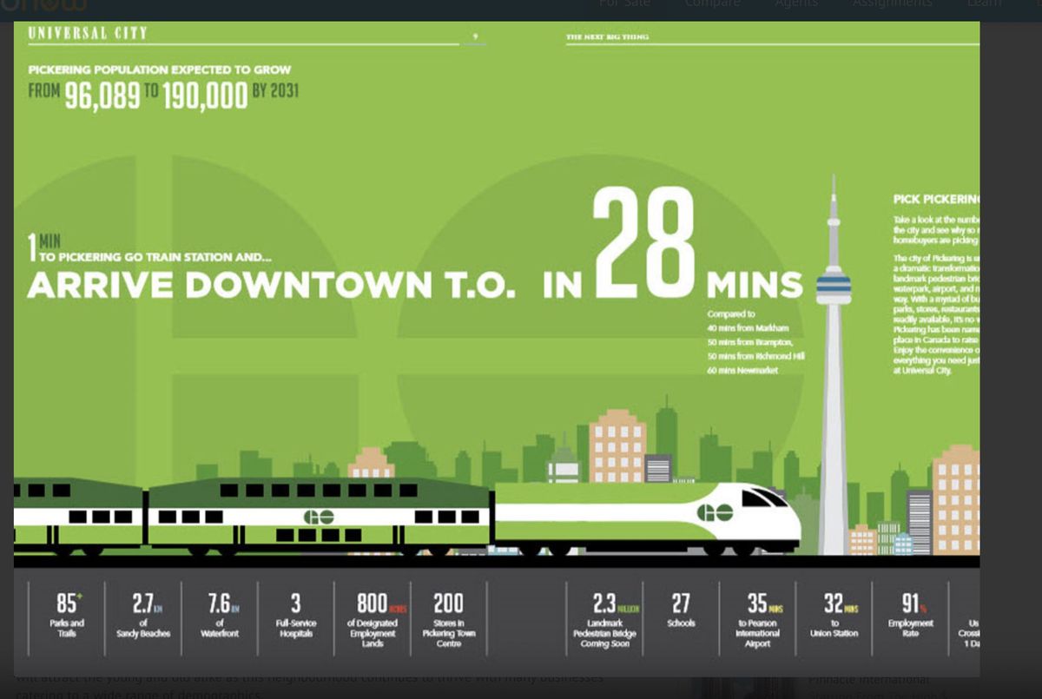Select "40 mins from Markham" comparison
The width and height of the screenshot is (1042, 699).
(x=748, y=327)
